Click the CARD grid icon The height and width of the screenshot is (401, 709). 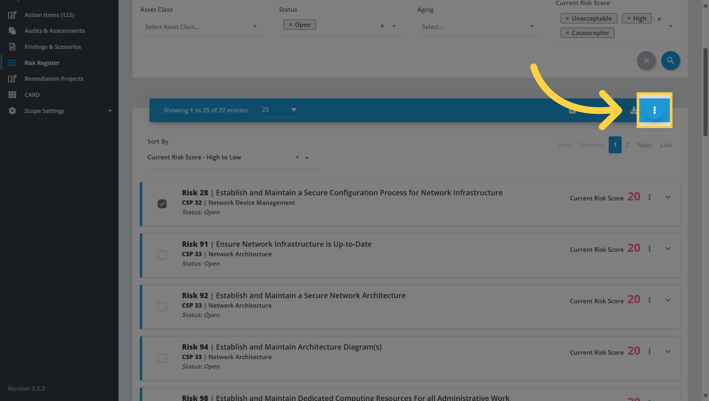pyautogui.click(x=12, y=94)
